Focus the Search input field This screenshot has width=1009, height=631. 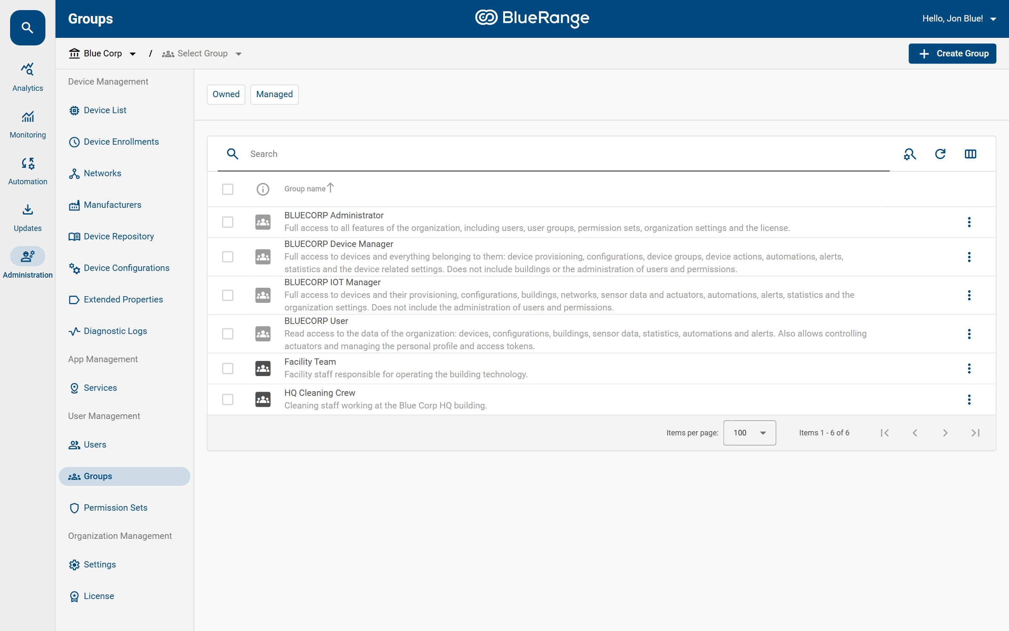click(x=568, y=154)
